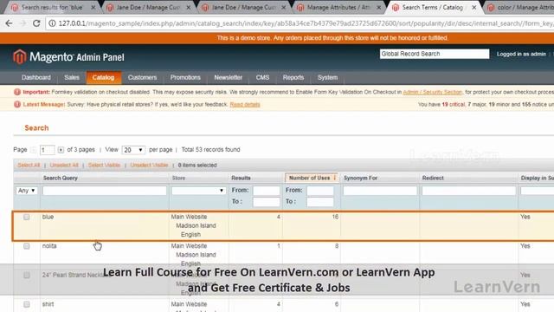Open the Dashboard menu
Viewport: 554px width, 312px height.
36,77
